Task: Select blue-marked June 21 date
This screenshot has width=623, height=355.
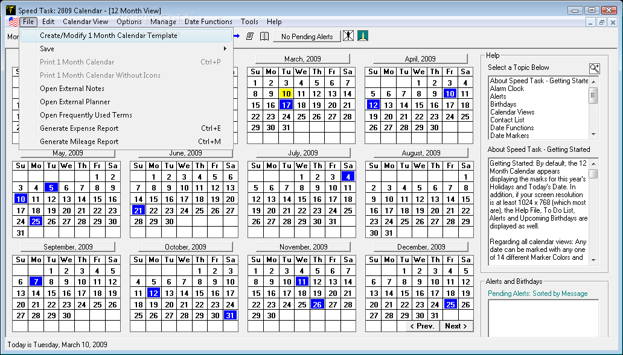Action: click(x=138, y=210)
